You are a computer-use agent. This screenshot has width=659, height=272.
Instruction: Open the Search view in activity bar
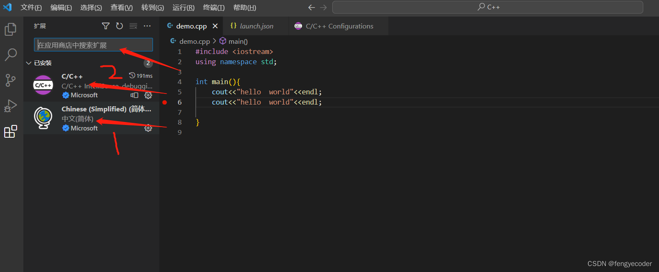pos(11,54)
